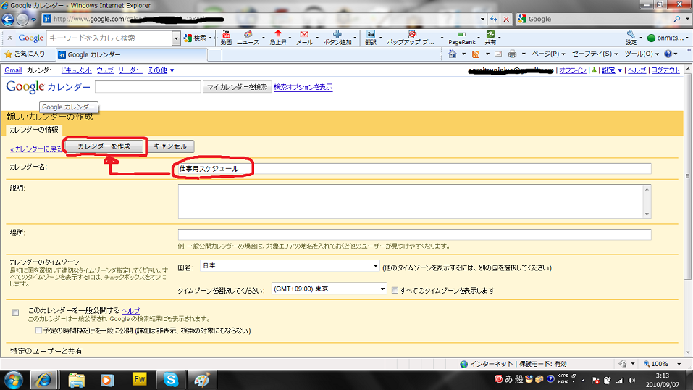Open the address bar history dropdown
This screenshot has width=693, height=390.
482,19
